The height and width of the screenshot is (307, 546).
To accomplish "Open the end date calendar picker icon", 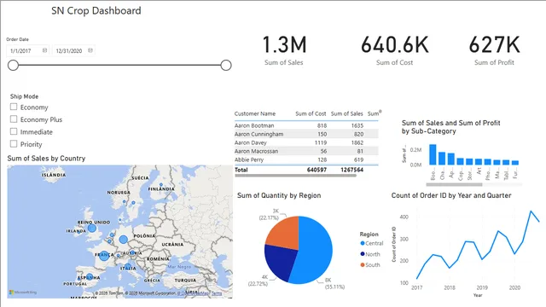I will 90,50.
